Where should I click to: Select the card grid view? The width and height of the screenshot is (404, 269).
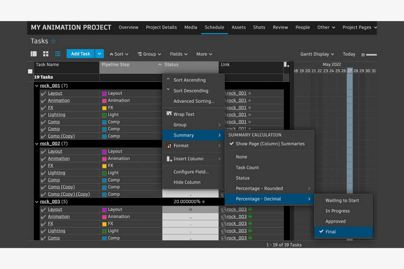coord(45,54)
